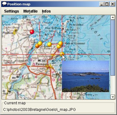Click the yellow marker on the vertical red line
This screenshot has width=117, height=115.
click(x=60, y=43)
